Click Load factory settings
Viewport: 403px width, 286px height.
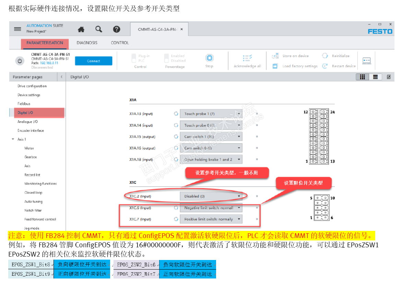(295, 66)
